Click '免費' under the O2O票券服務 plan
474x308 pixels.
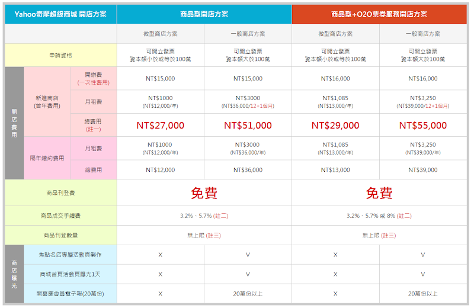[379, 193]
